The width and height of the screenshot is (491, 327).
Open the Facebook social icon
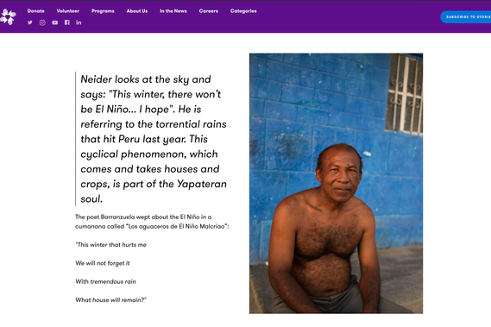point(67,22)
